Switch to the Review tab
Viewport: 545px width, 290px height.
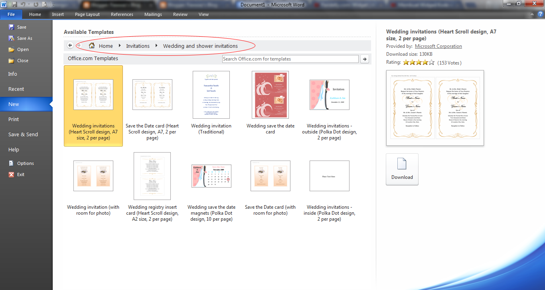180,14
